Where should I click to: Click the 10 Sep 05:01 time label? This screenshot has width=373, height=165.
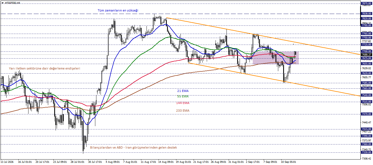(289, 162)
